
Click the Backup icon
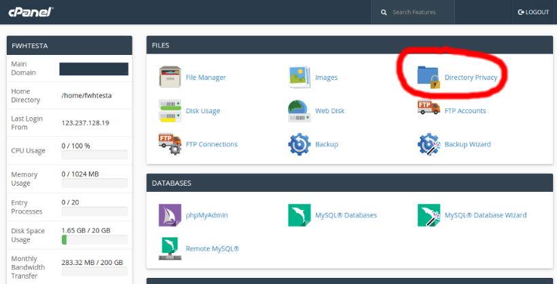click(x=300, y=144)
